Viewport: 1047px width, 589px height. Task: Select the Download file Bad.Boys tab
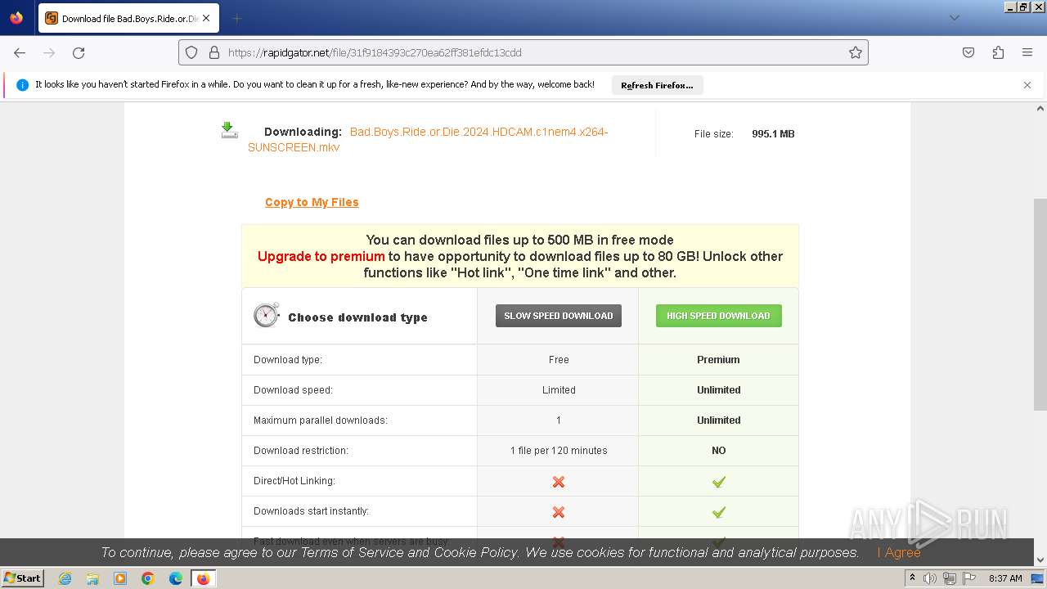(128, 18)
